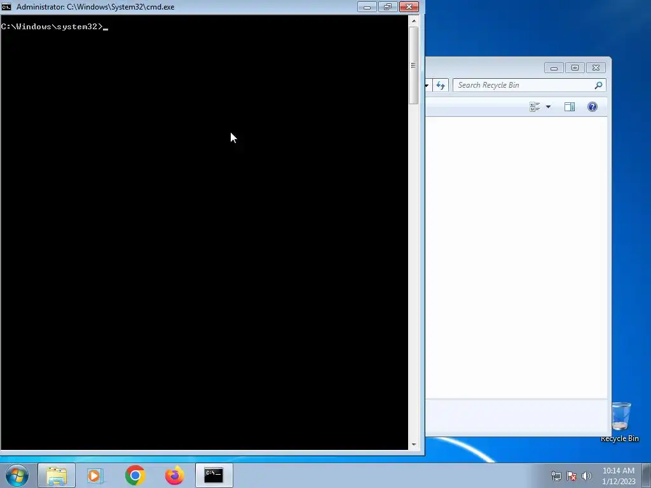Click the volume speaker tray icon

pyautogui.click(x=586, y=476)
